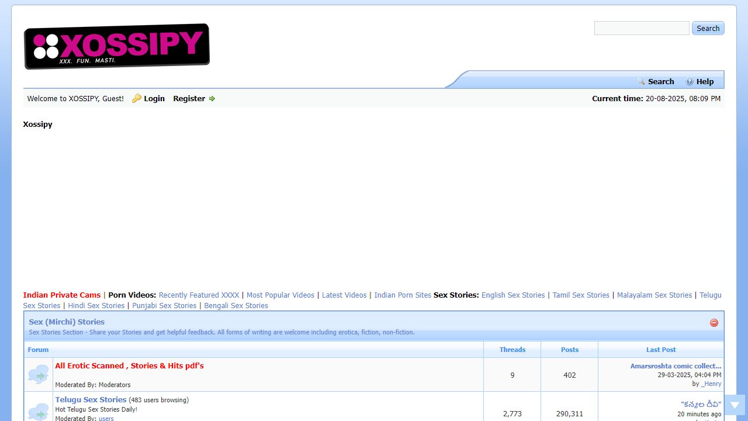Open the Sex (Mirchi) Stories category heading
Screen dimensions: 748x421
(x=67, y=322)
